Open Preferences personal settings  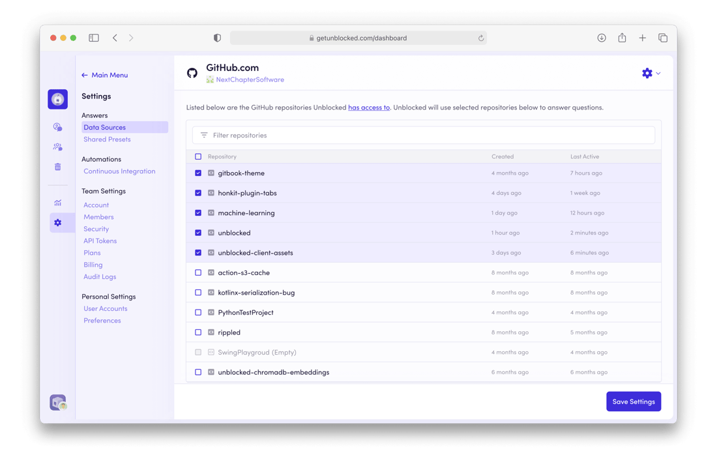102,321
